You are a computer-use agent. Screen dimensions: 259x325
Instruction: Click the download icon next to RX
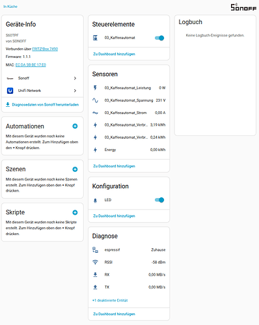95,275
